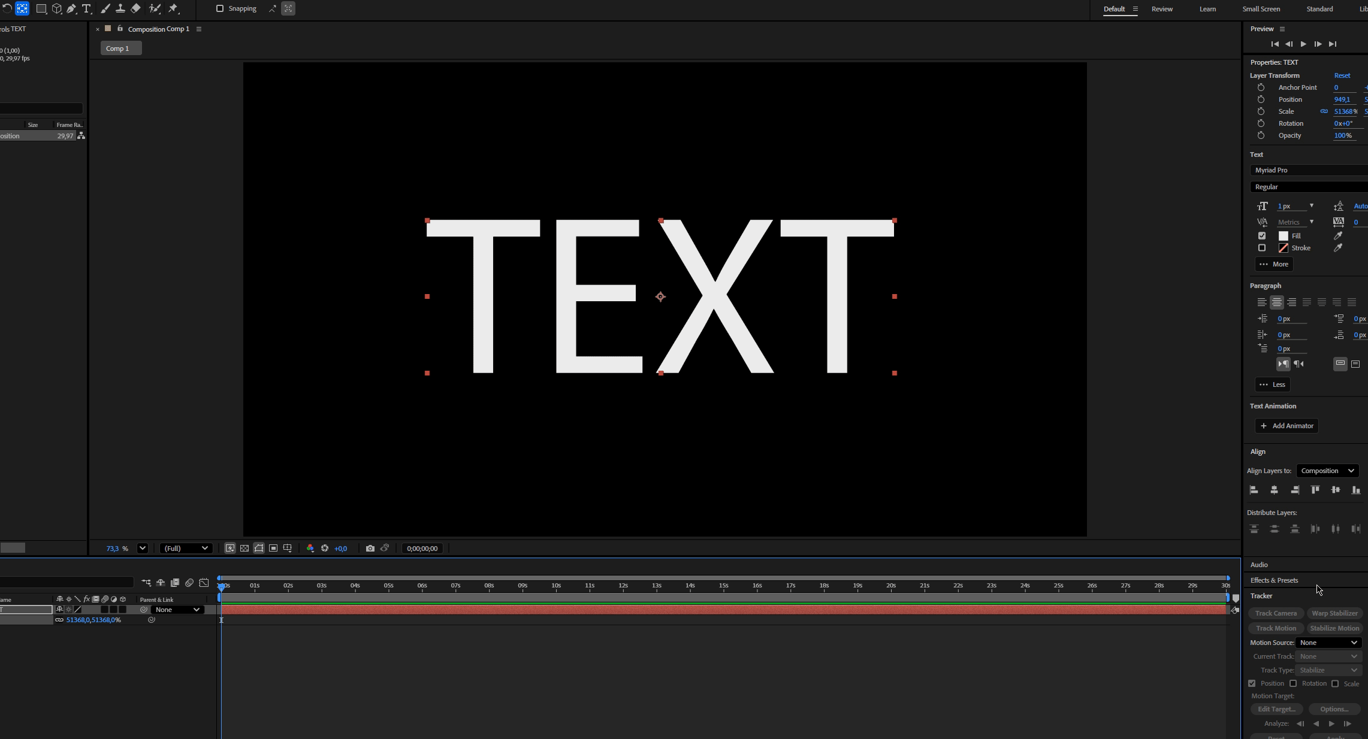
Task: Switch to the Review workspace
Action: [1162, 9]
